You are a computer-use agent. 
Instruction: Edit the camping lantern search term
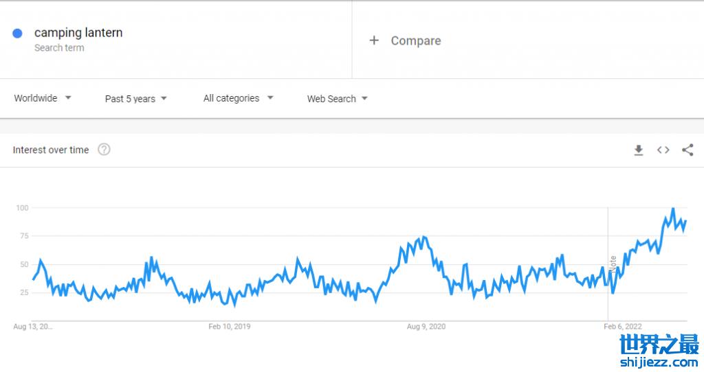(78, 33)
